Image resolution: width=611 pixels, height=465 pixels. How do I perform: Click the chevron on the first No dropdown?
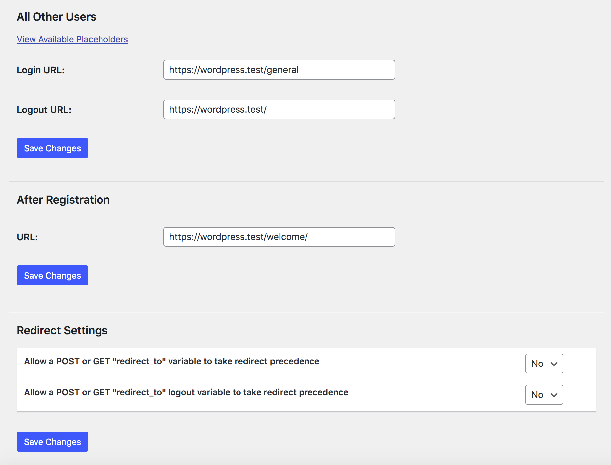coord(553,364)
